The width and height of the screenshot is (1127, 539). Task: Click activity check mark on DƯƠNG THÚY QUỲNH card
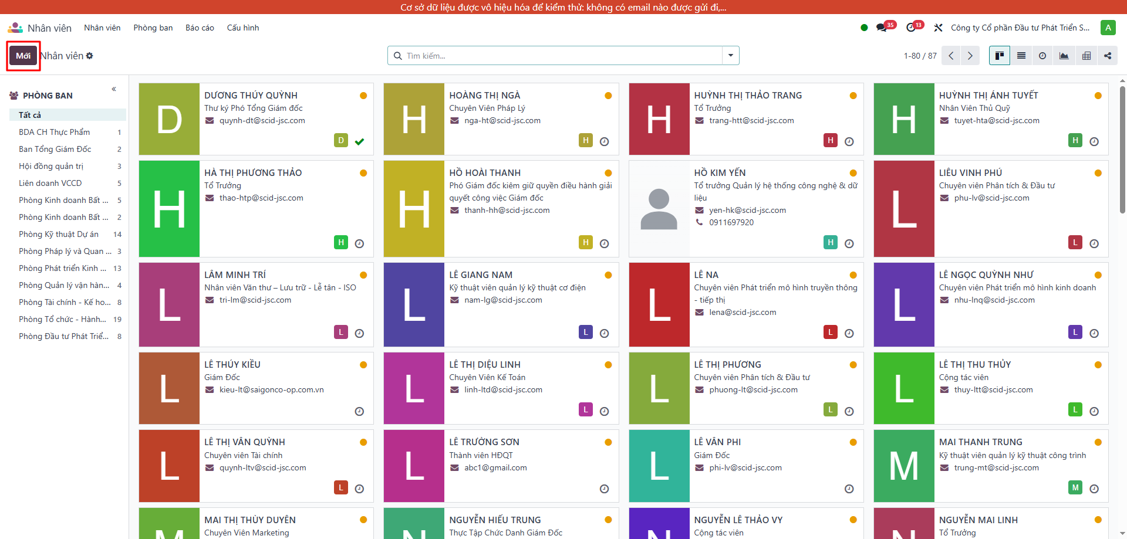(359, 141)
